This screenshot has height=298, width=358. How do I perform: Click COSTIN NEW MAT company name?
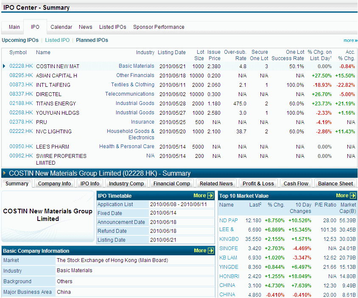pyautogui.click(x=58, y=66)
